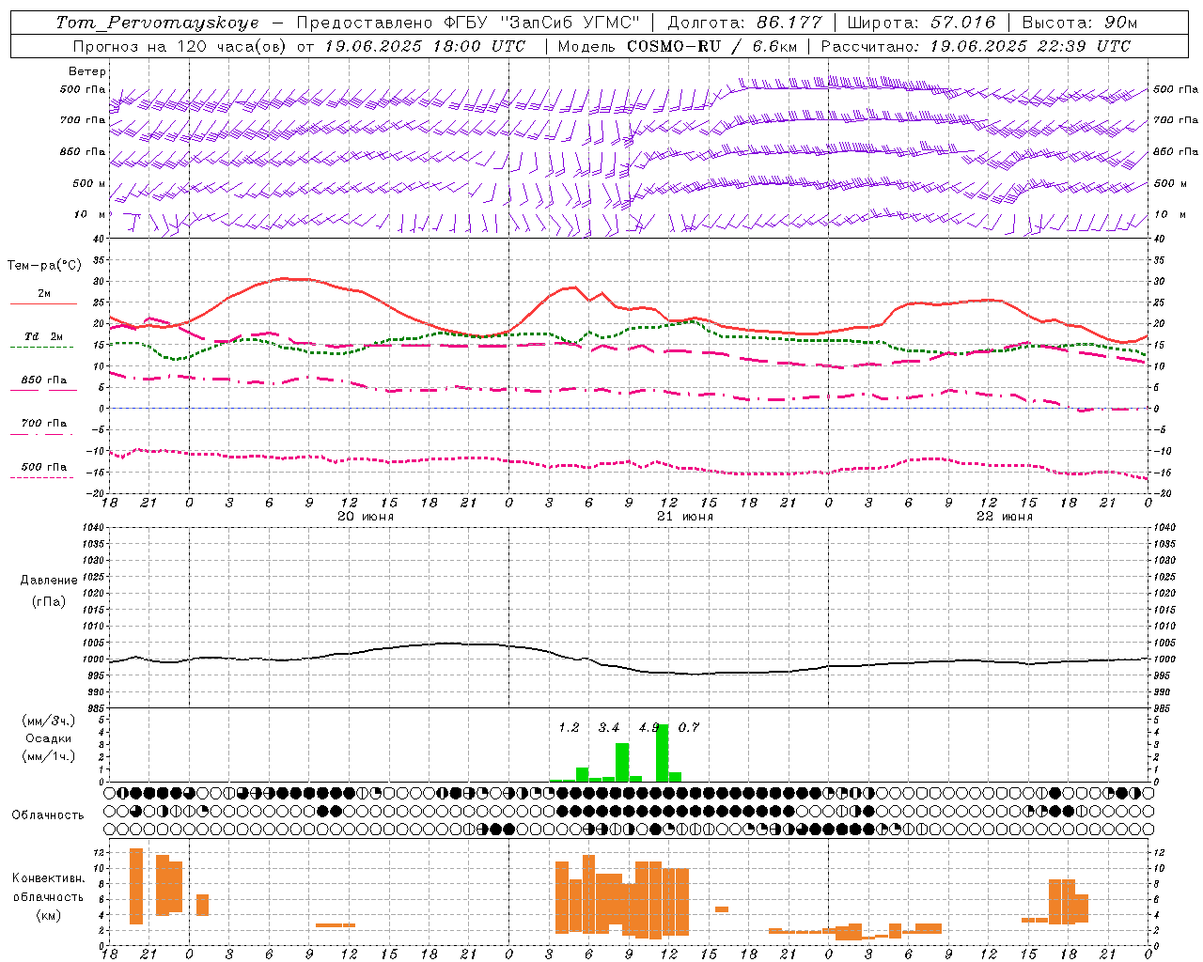Click the '0.7' precipitation amount label

point(689,727)
